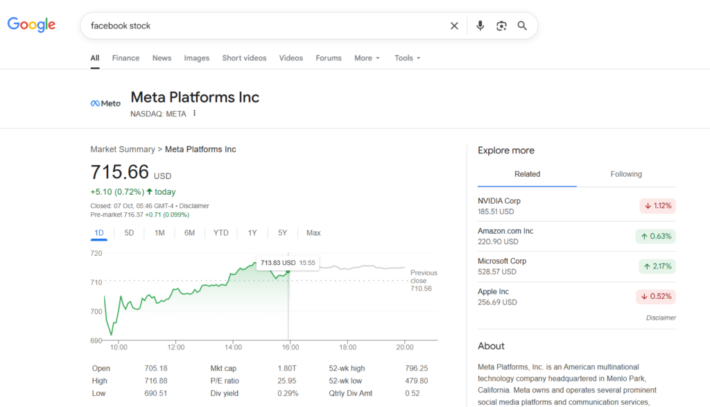Click the magnifying glass search button
The width and height of the screenshot is (710, 407).
click(522, 26)
